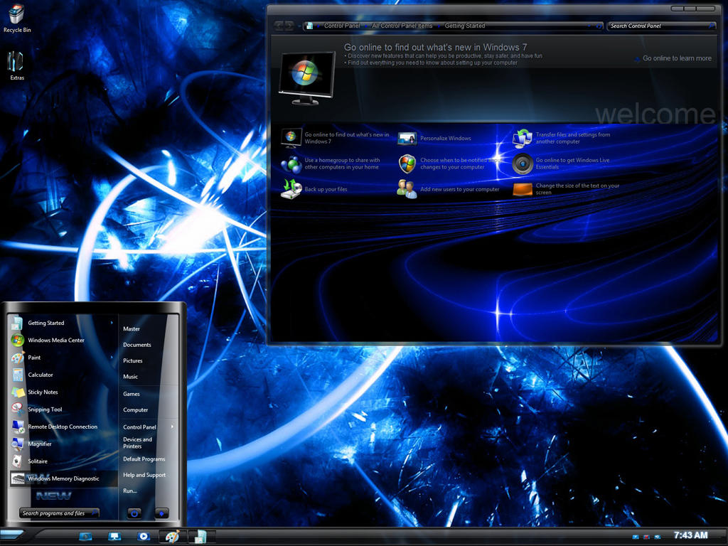Expand the Control Panel submenu arrow

pos(172,427)
